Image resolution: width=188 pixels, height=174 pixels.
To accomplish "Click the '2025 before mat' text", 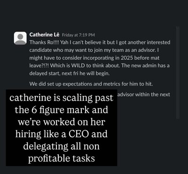I will (x=140, y=58).
